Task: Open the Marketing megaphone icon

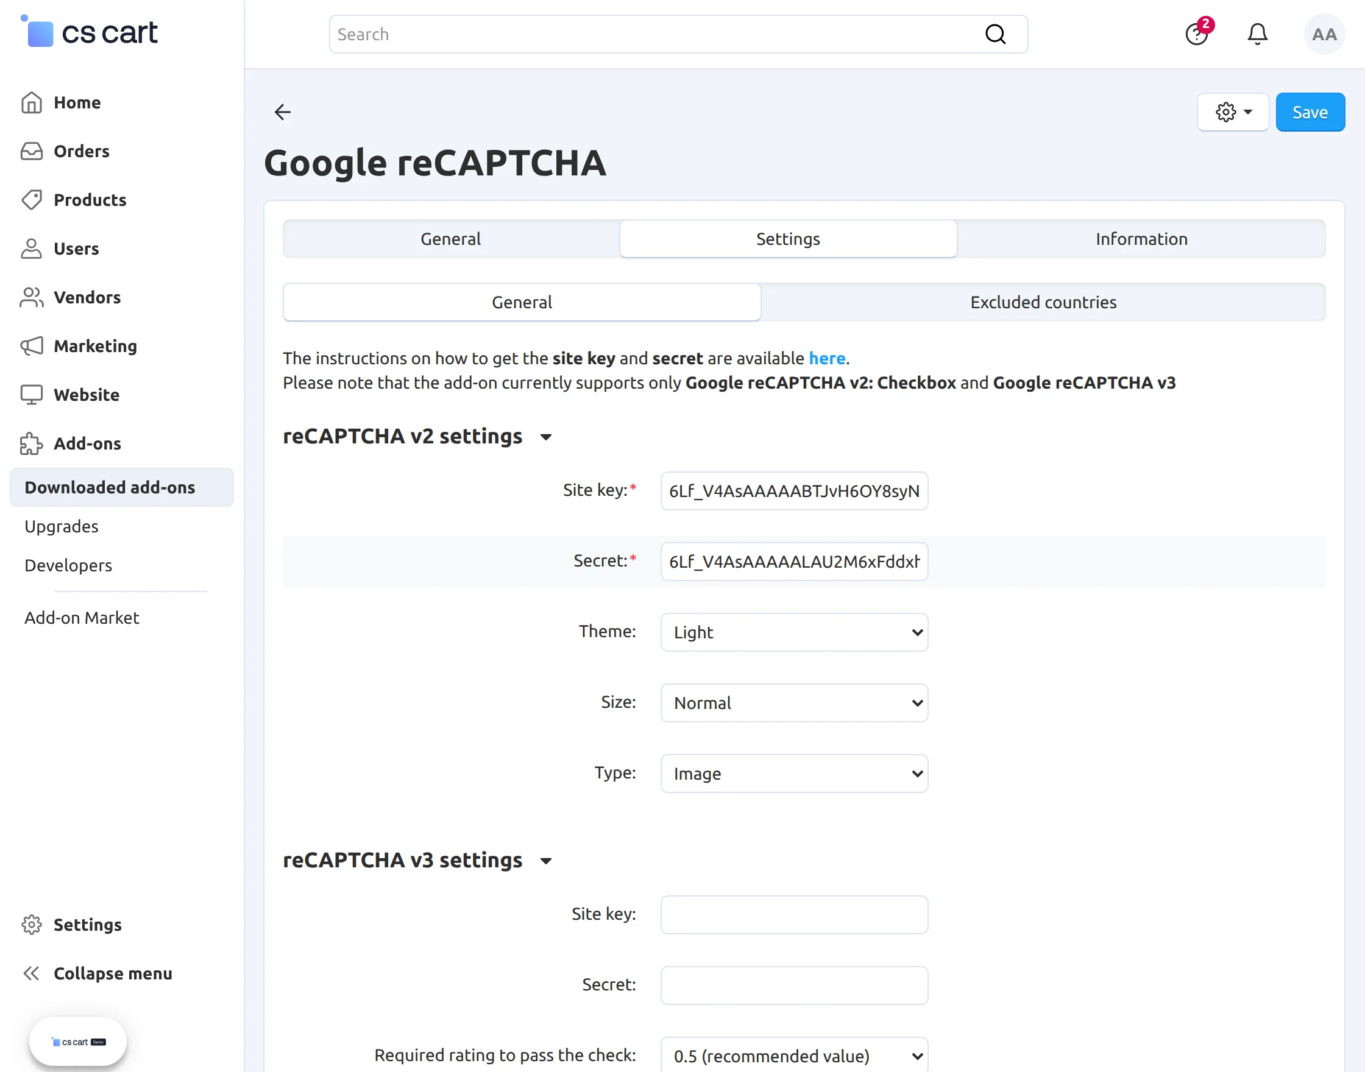Action: coord(32,346)
